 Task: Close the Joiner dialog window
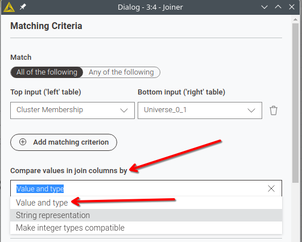point(292,7)
